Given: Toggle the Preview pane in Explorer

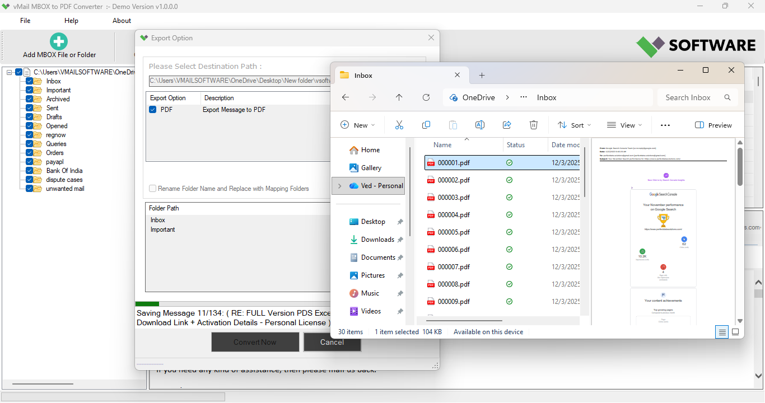Looking at the screenshot, I should (713, 124).
